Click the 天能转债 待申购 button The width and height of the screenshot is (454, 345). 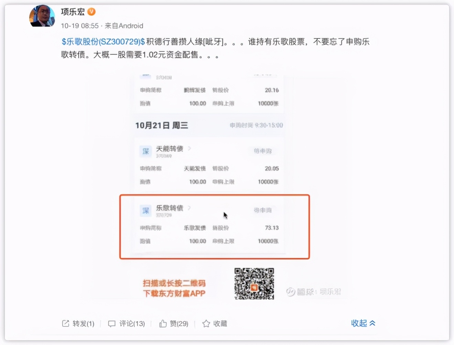[263, 151]
